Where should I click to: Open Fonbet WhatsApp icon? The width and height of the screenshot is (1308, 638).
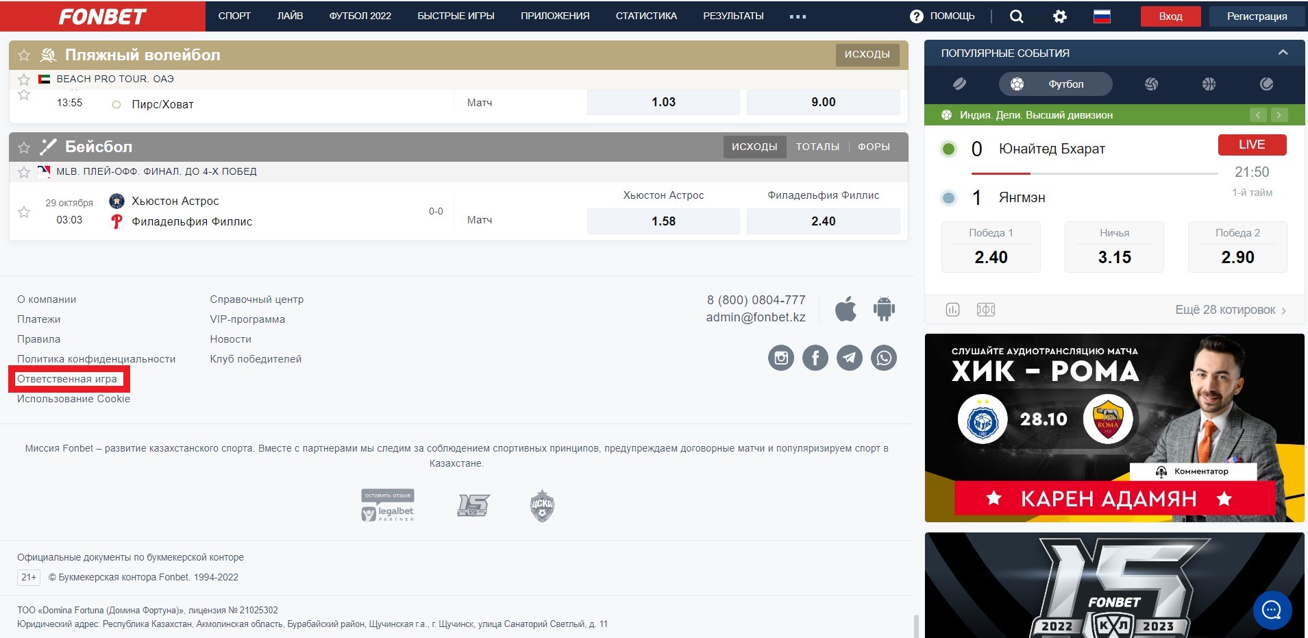click(x=884, y=358)
